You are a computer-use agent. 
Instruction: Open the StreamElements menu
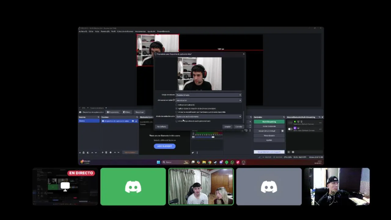163,31
